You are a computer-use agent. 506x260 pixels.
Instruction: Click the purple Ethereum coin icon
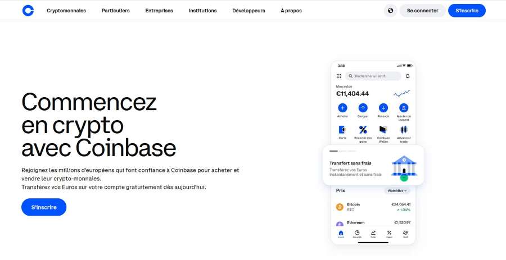point(340,224)
